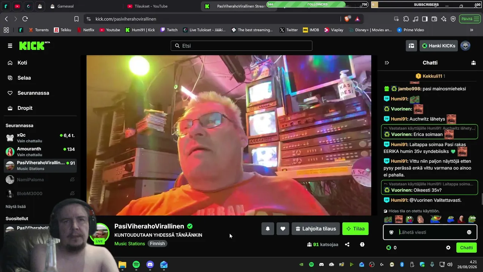
Task: Open the chat gift leaderboard icon
Action: tap(474, 63)
